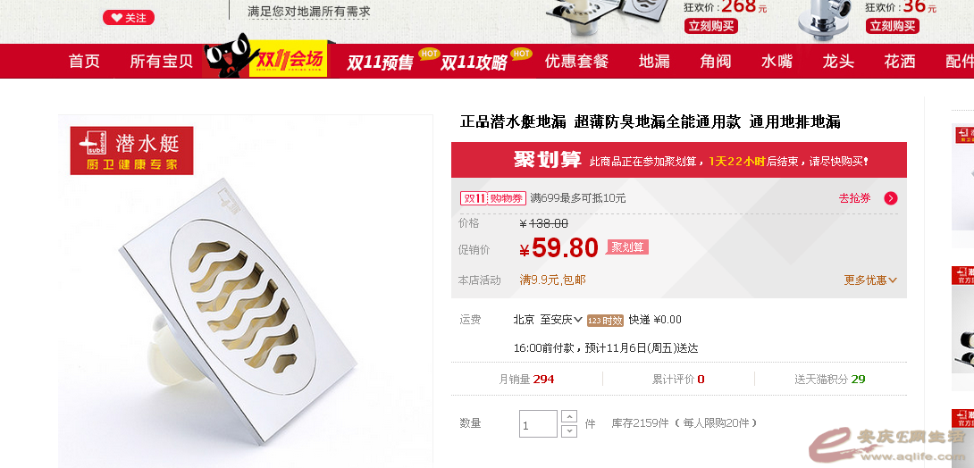Increase quantity with the up arrow
The height and width of the screenshot is (468, 974).
coord(569,416)
